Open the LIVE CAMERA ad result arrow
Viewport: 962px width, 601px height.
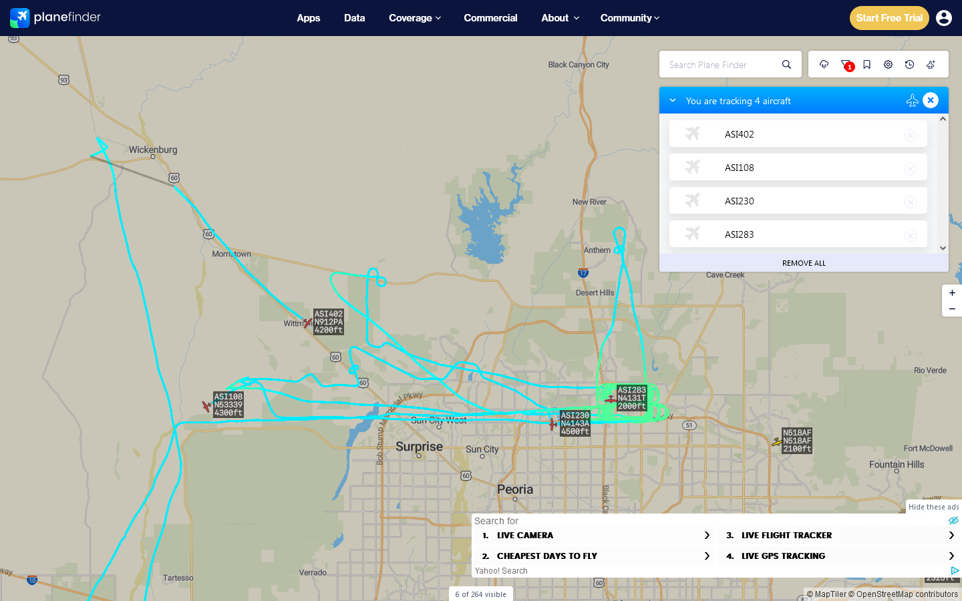(x=707, y=536)
